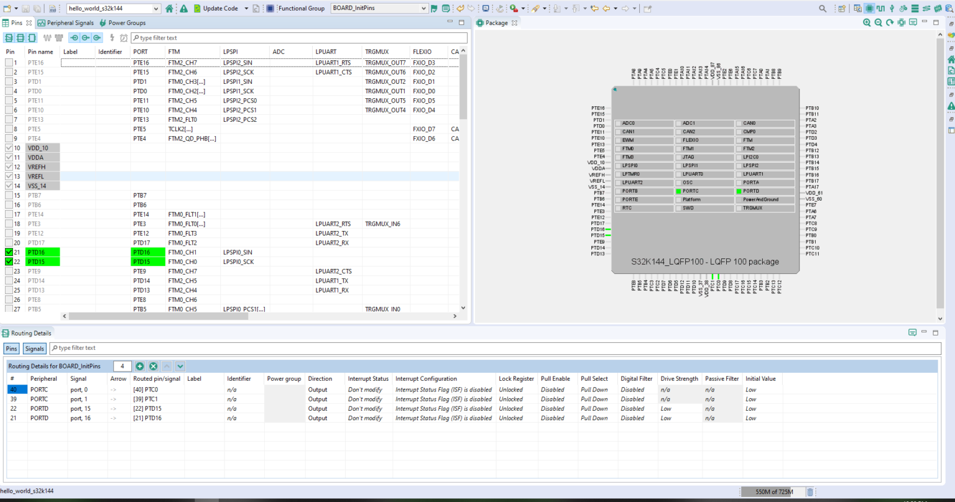Select the Pins tab

click(x=17, y=23)
